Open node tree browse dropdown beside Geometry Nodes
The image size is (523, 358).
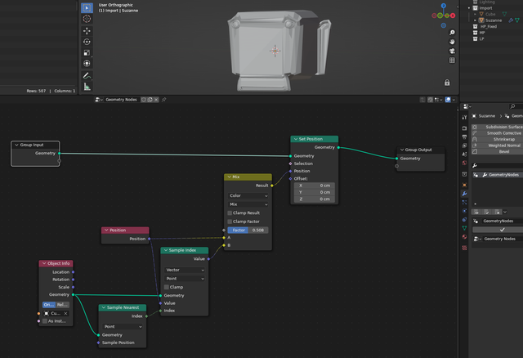(x=99, y=100)
